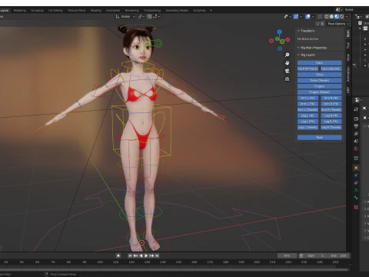Select wireframe viewport shading mode

326,16
